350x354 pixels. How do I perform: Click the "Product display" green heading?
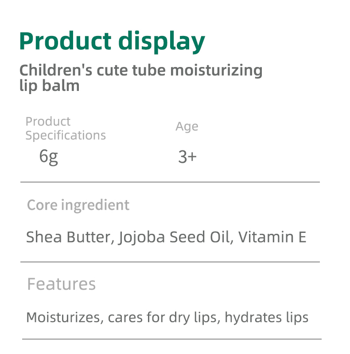coord(112,41)
